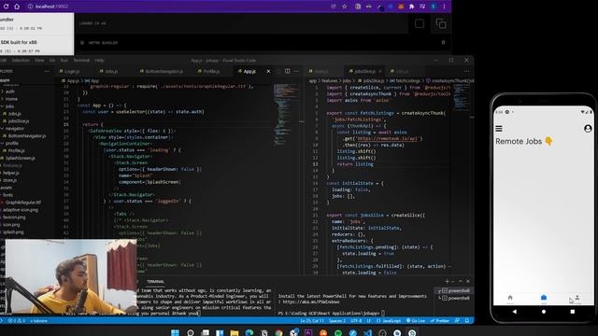
Task: Bookmark page with star icon in browser
Action: pos(344,7)
